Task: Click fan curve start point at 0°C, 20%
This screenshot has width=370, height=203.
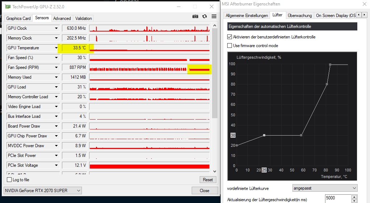Action: 236,145
